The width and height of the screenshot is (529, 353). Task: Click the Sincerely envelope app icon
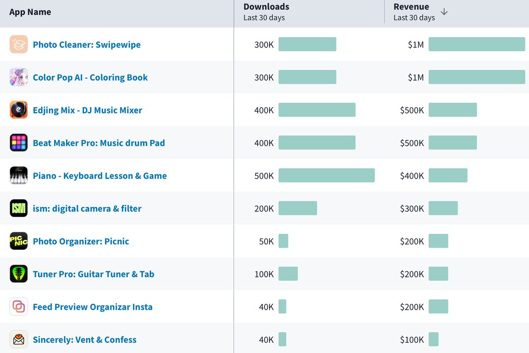pyautogui.click(x=19, y=339)
